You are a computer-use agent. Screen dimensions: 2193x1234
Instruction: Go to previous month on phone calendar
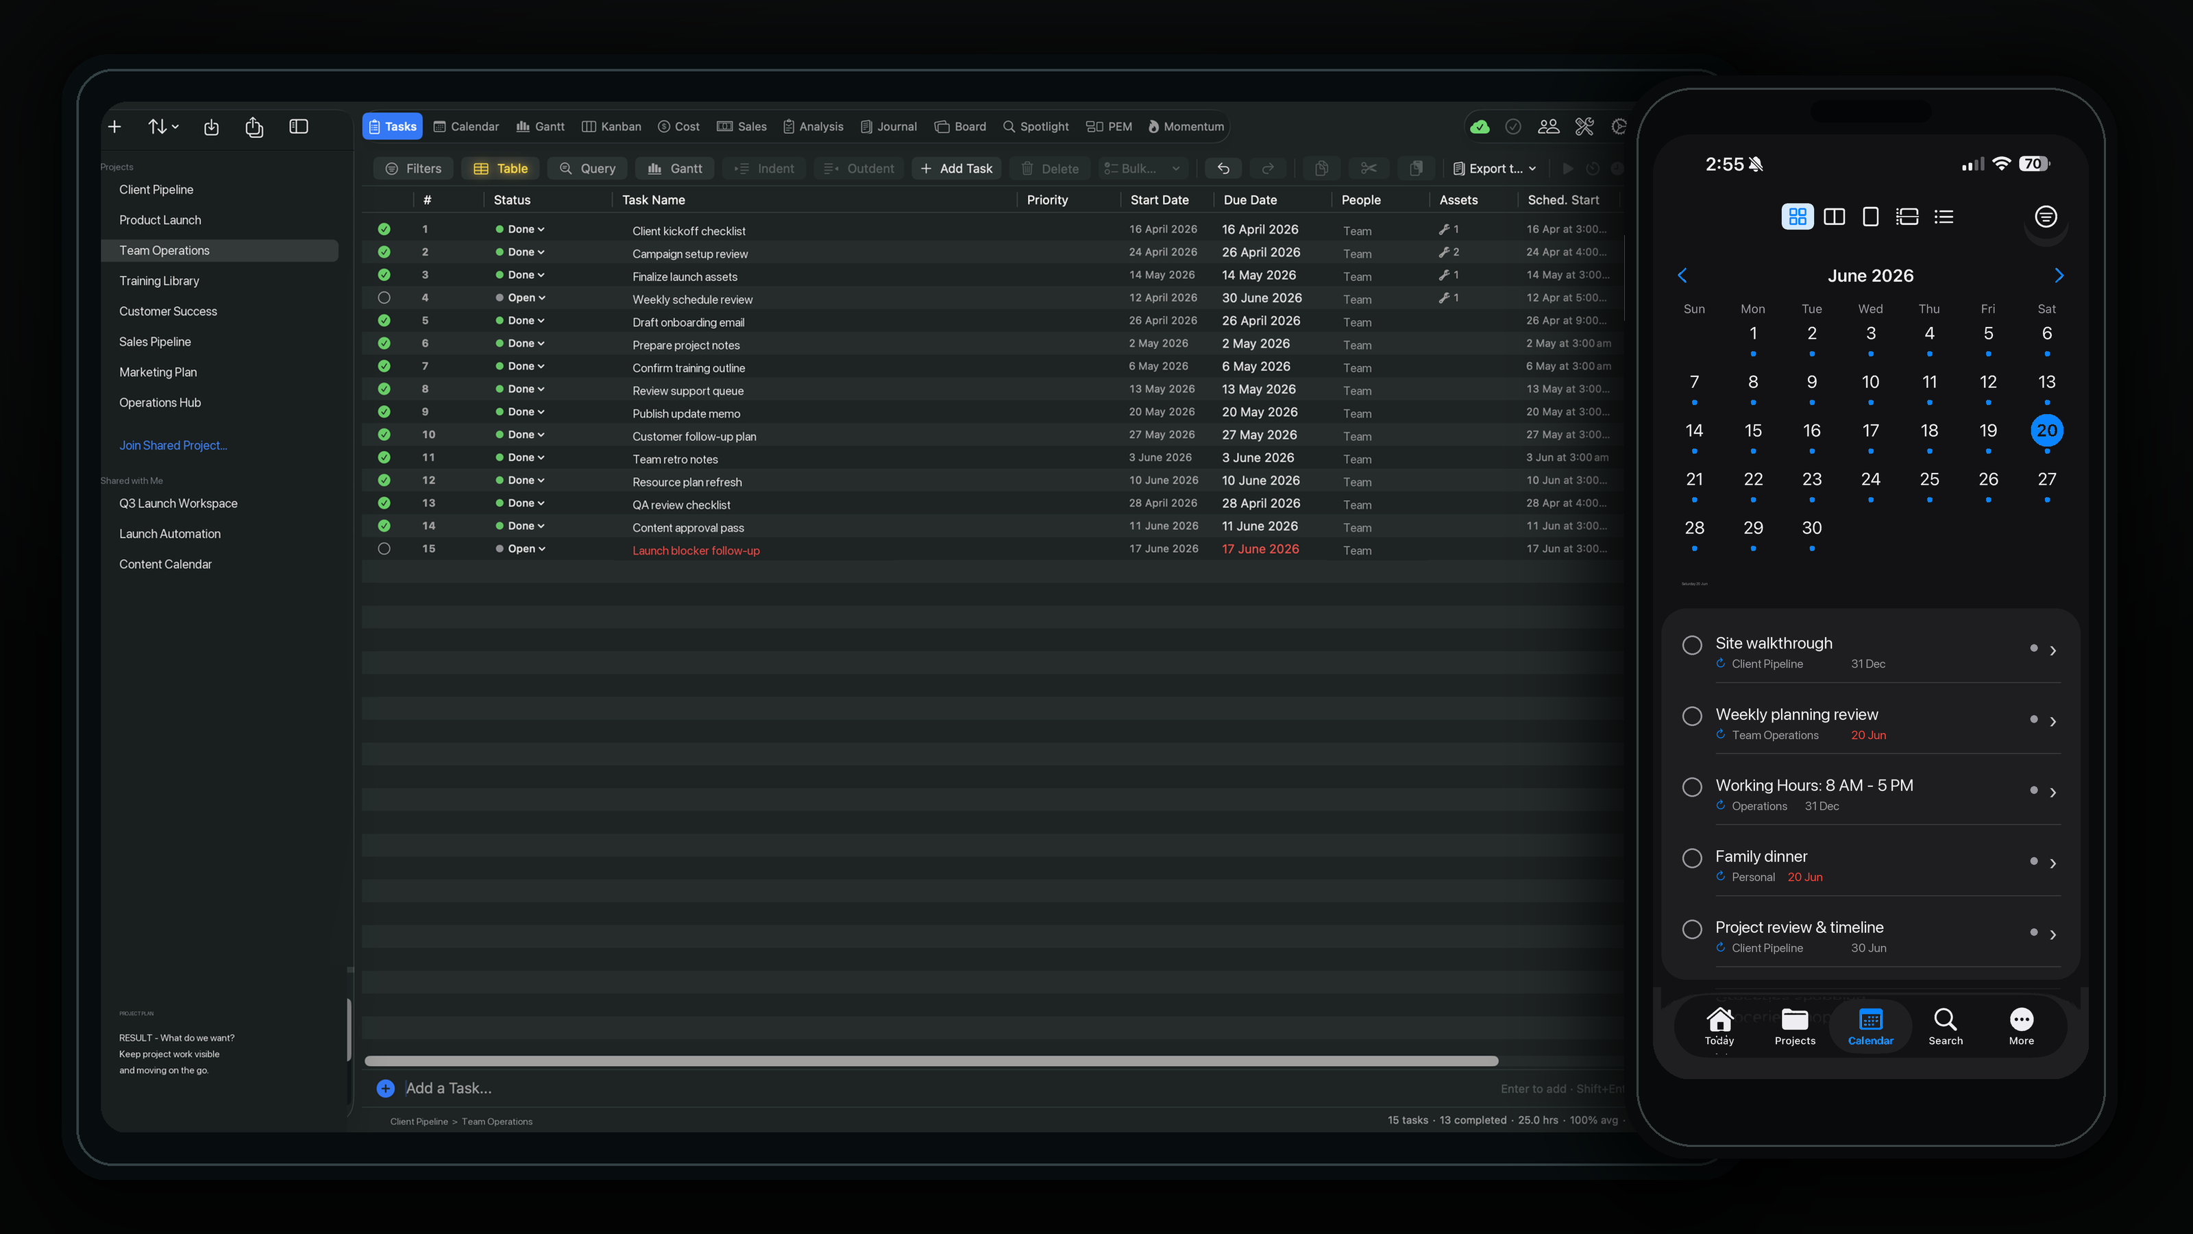1682,275
